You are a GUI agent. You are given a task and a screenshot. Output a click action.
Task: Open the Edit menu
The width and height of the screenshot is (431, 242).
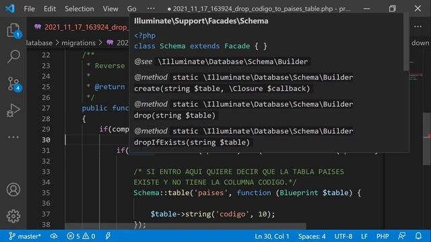tap(50, 9)
